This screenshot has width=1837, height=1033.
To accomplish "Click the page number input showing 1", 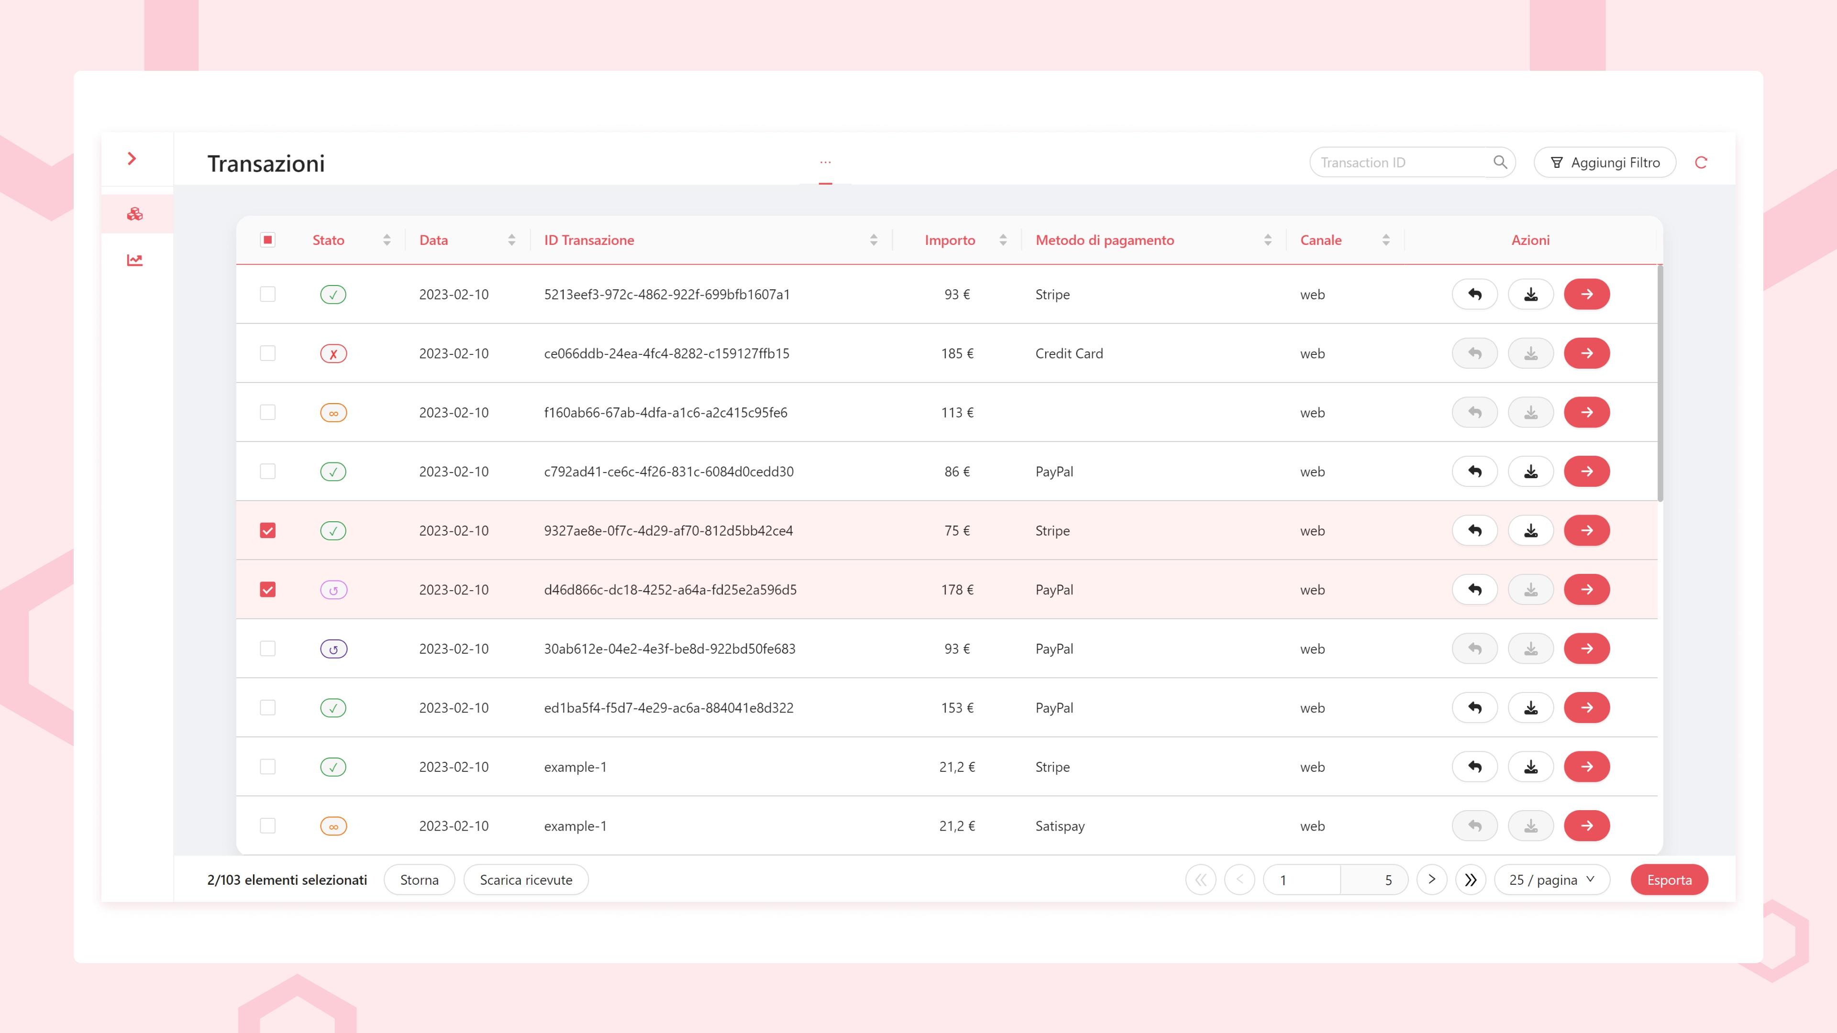I will [x=1301, y=880].
